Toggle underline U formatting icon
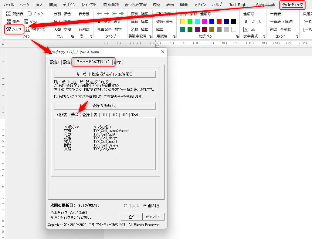Image resolution: width=312 pixels, height=239 pixels. (260, 22)
